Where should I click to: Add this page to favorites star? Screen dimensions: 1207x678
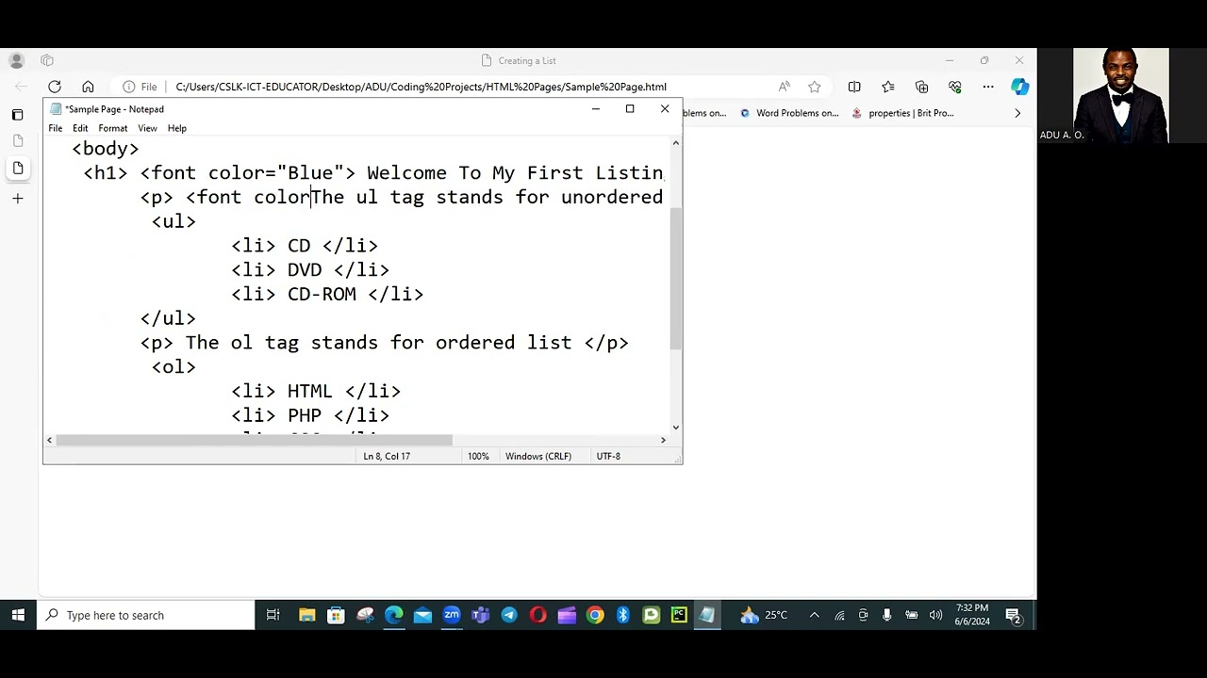click(x=815, y=87)
